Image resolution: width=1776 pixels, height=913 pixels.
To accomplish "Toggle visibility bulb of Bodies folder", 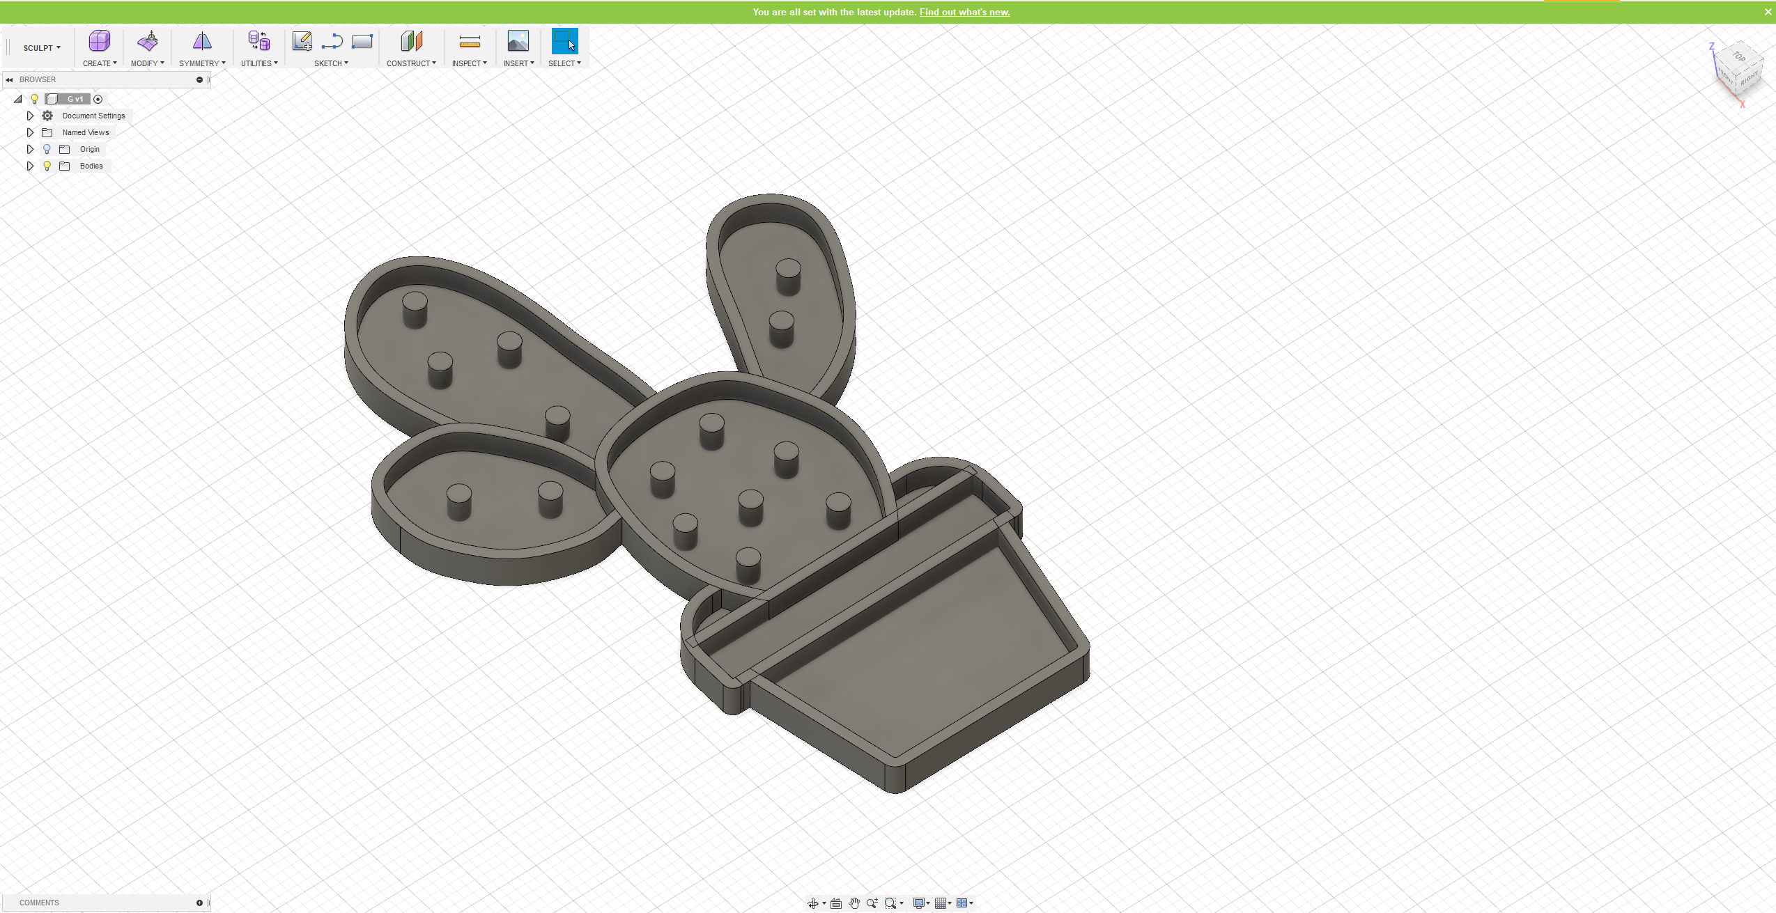I will (x=47, y=166).
